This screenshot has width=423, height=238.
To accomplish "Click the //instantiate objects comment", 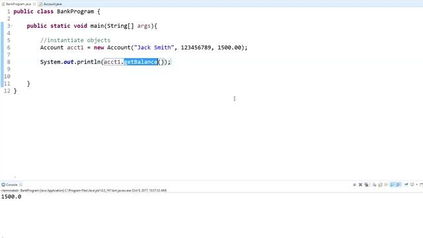I will coord(75,40).
